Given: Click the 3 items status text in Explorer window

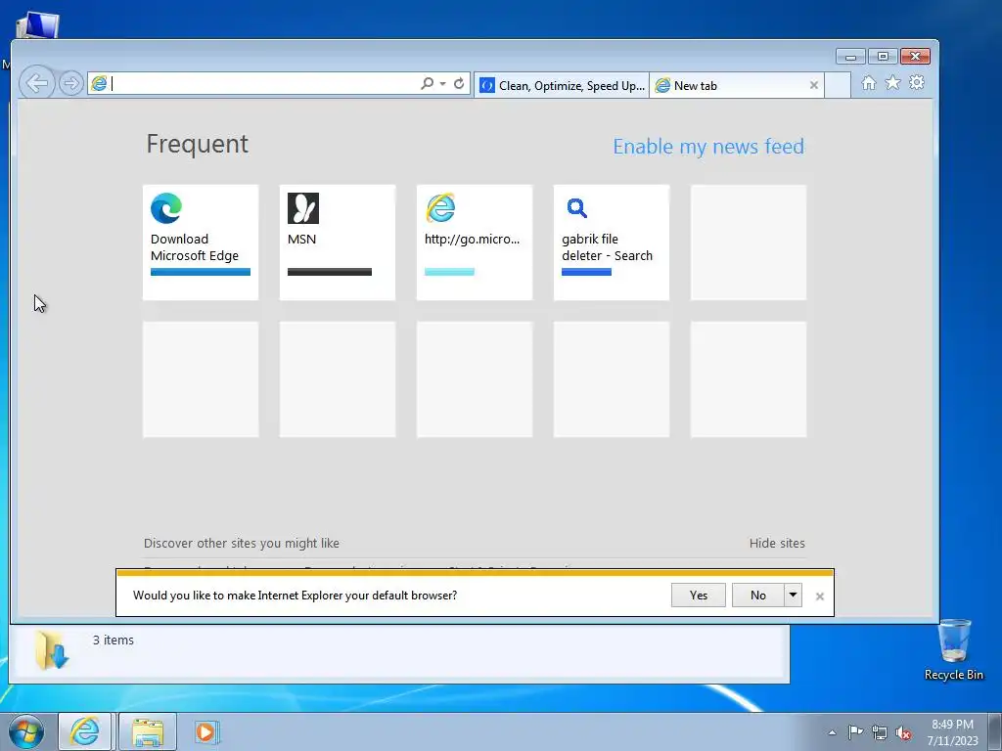Looking at the screenshot, I should point(114,640).
